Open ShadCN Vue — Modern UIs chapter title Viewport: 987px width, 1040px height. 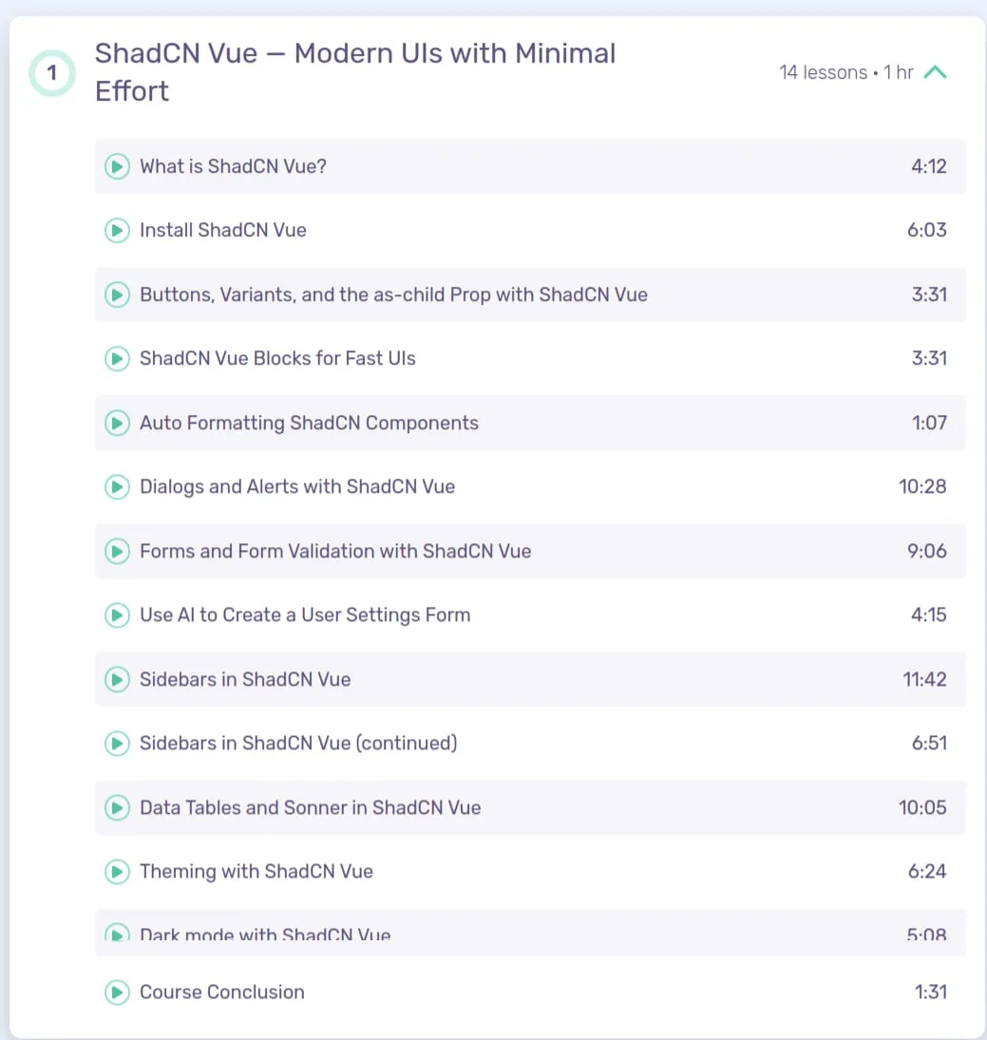point(355,71)
